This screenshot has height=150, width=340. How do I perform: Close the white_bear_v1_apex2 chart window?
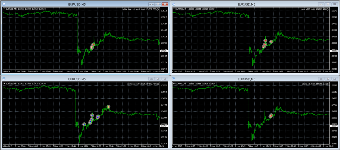tap(165, 4)
